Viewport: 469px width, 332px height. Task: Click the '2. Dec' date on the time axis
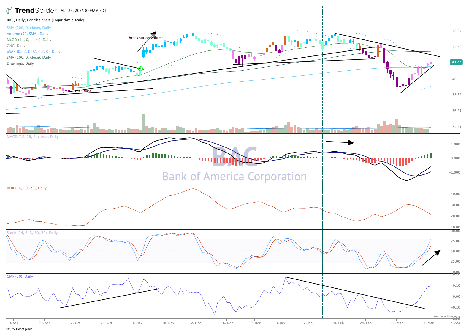click(196, 323)
